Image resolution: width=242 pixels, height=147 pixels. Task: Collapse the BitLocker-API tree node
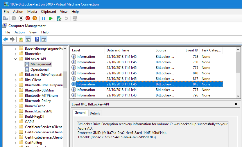(16, 59)
